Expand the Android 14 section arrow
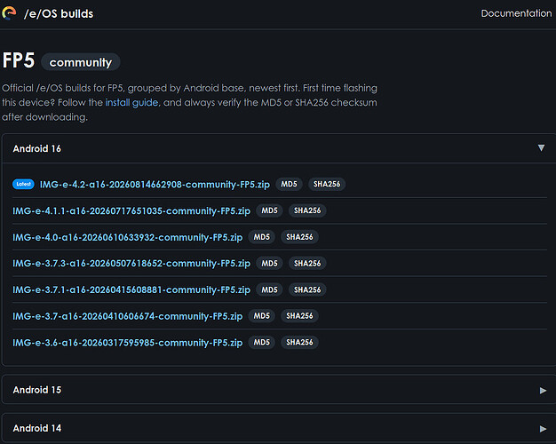 [x=543, y=429]
